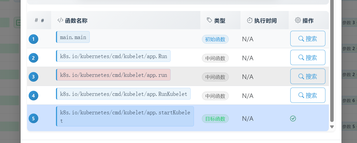Viewport: 357px width, 143px height.
Task: Click the stopwatch icon beside 执行时间
Action: point(250,20)
